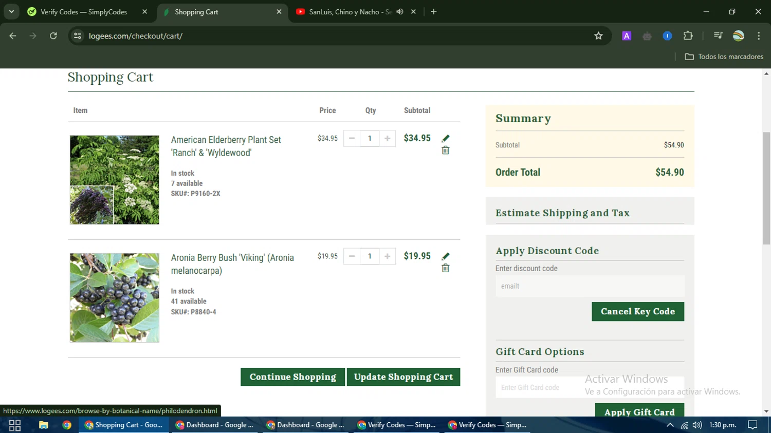
Task: Open the Aronia Berry Bush 'Viking' product link
Action: [232, 264]
